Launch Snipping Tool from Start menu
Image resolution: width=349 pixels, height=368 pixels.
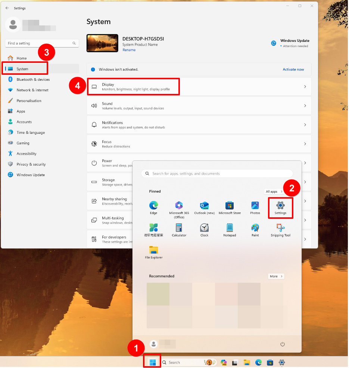pos(281,230)
